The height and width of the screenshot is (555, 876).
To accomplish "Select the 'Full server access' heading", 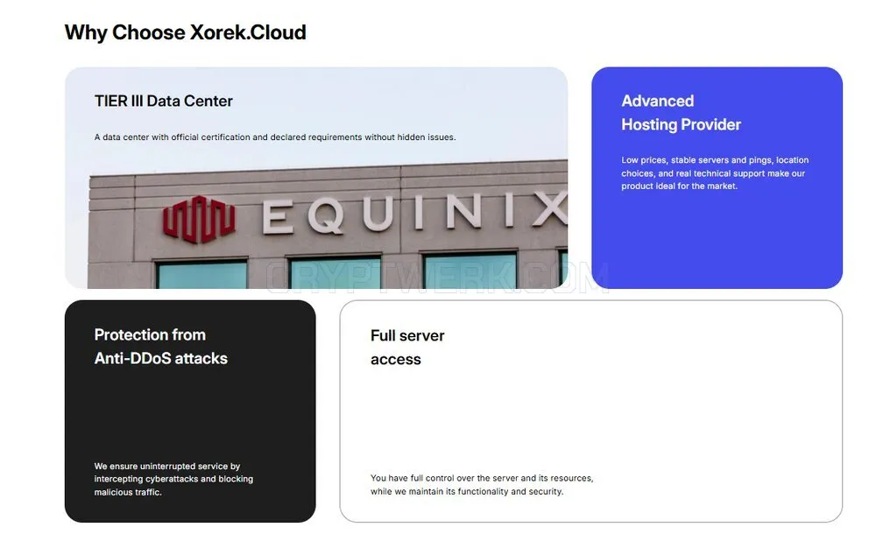I will tap(407, 348).
